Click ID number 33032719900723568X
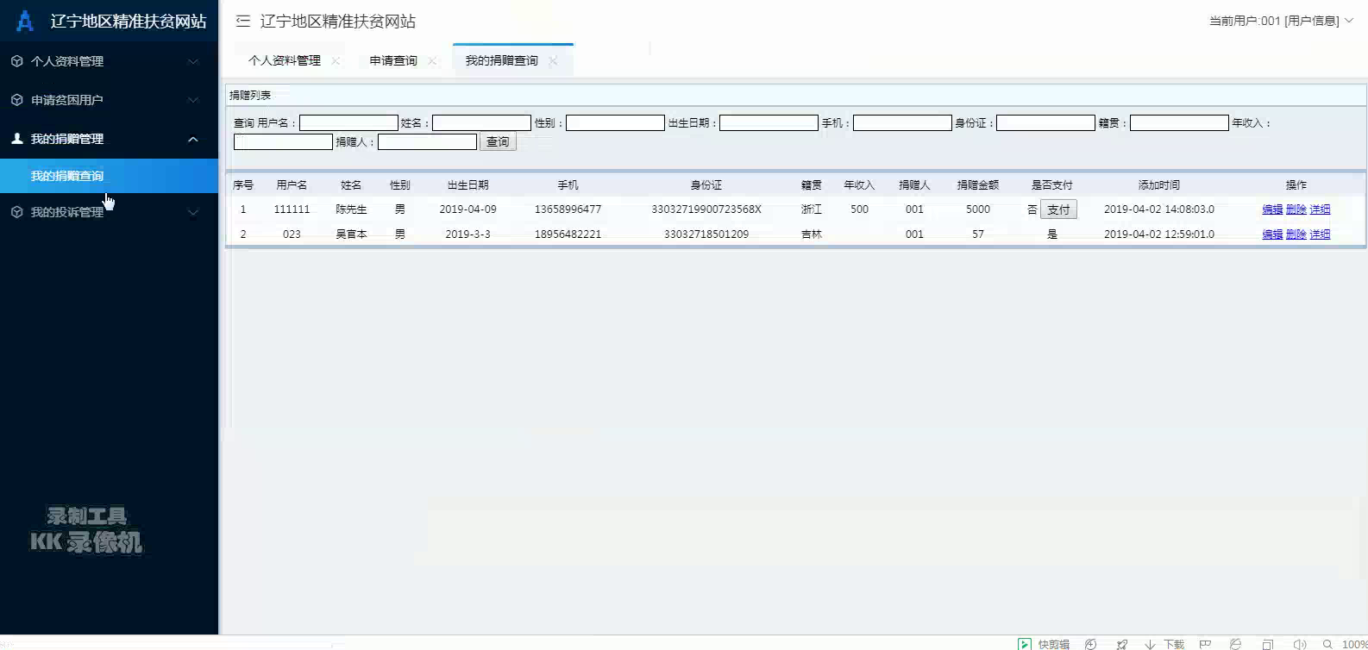Image resolution: width=1368 pixels, height=650 pixels. 706,209
